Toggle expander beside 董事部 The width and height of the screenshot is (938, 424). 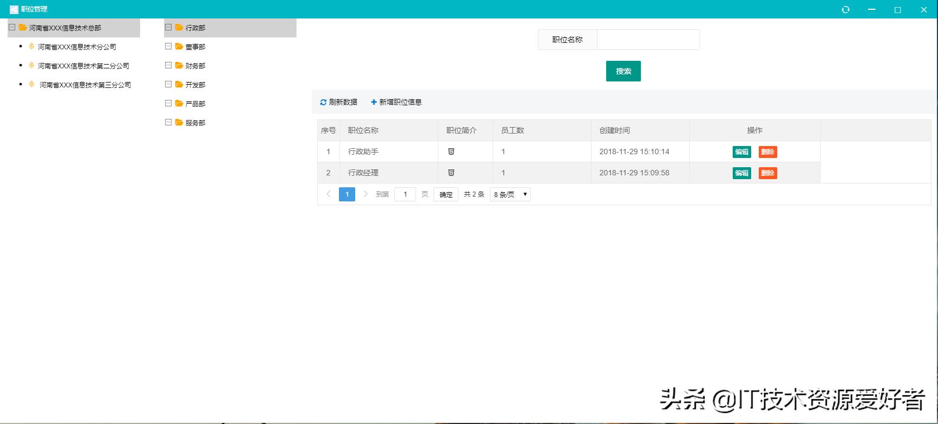pos(168,46)
